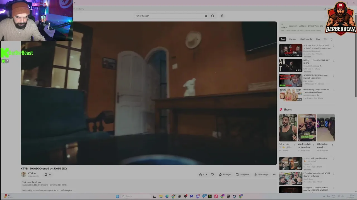Open notification bell dropdown for KTYB
The width and height of the screenshot is (357, 200).
(48, 175)
